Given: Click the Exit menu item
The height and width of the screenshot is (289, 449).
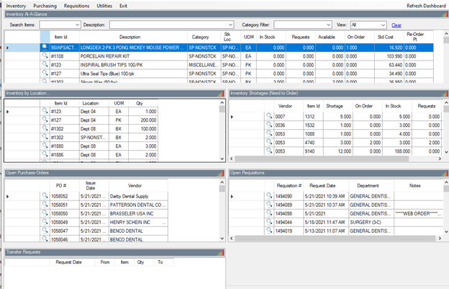Looking at the screenshot, I should coord(123,6).
